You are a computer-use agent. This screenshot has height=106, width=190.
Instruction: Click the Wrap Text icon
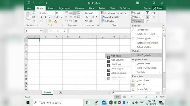[x=79, y=13]
